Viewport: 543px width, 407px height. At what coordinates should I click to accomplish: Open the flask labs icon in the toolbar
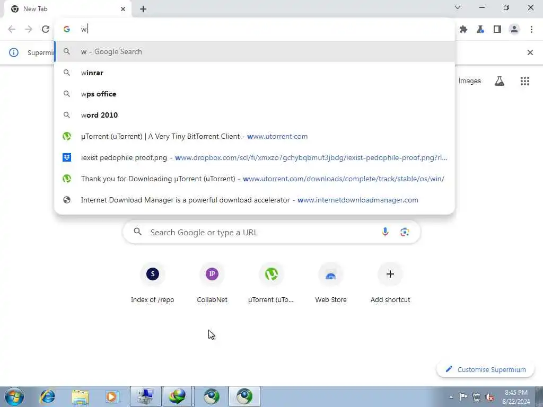pyautogui.click(x=480, y=30)
